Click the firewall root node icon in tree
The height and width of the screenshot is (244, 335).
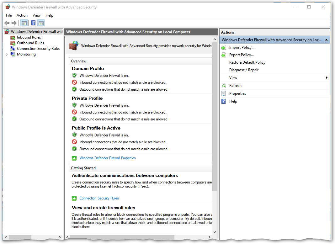pyautogui.click(x=7, y=32)
